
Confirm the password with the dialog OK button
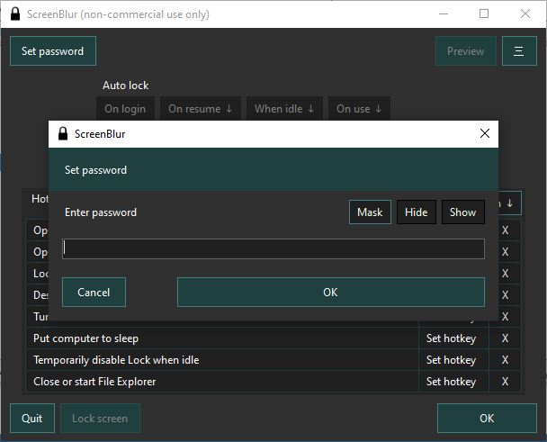pyautogui.click(x=331, y=293)
